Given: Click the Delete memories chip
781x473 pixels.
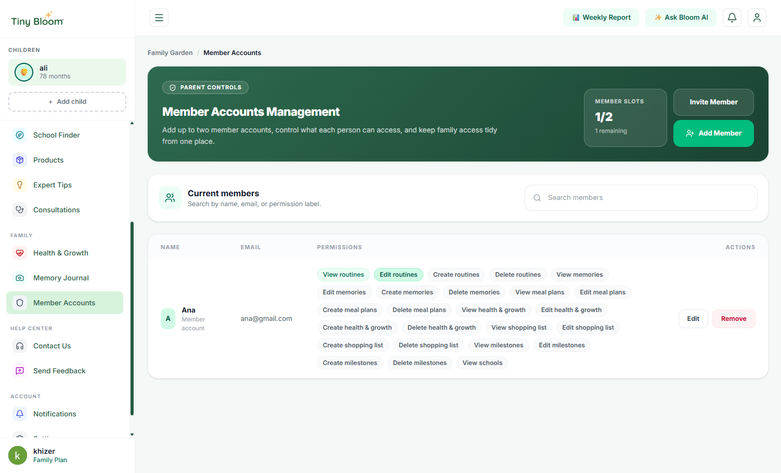Looking at the screenshot, I should 474,292.
